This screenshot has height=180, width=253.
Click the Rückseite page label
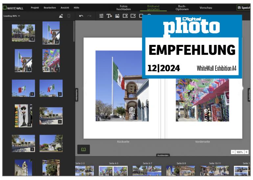point(123,142)
